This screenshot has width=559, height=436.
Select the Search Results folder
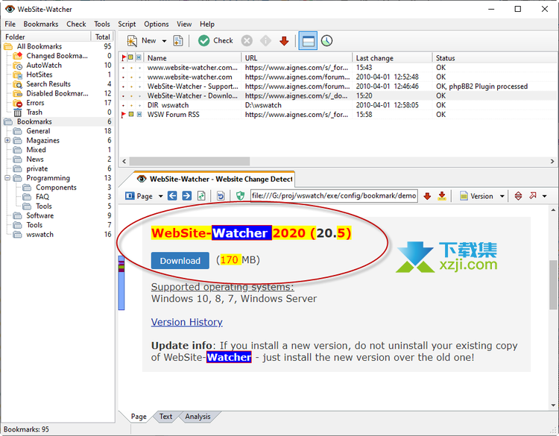[x=48, y=83]
